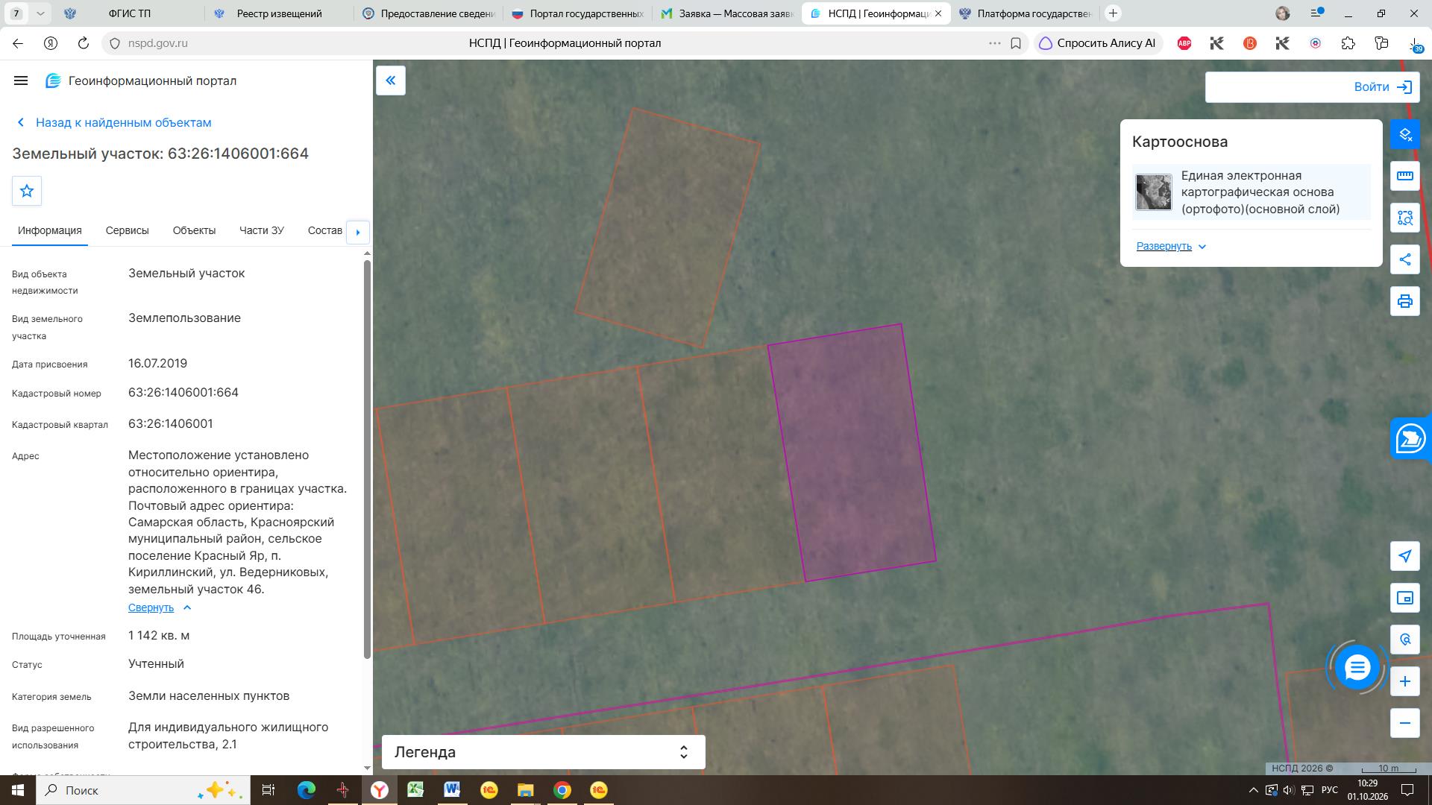Share the map via the share icon

(x=1405, y=259)
